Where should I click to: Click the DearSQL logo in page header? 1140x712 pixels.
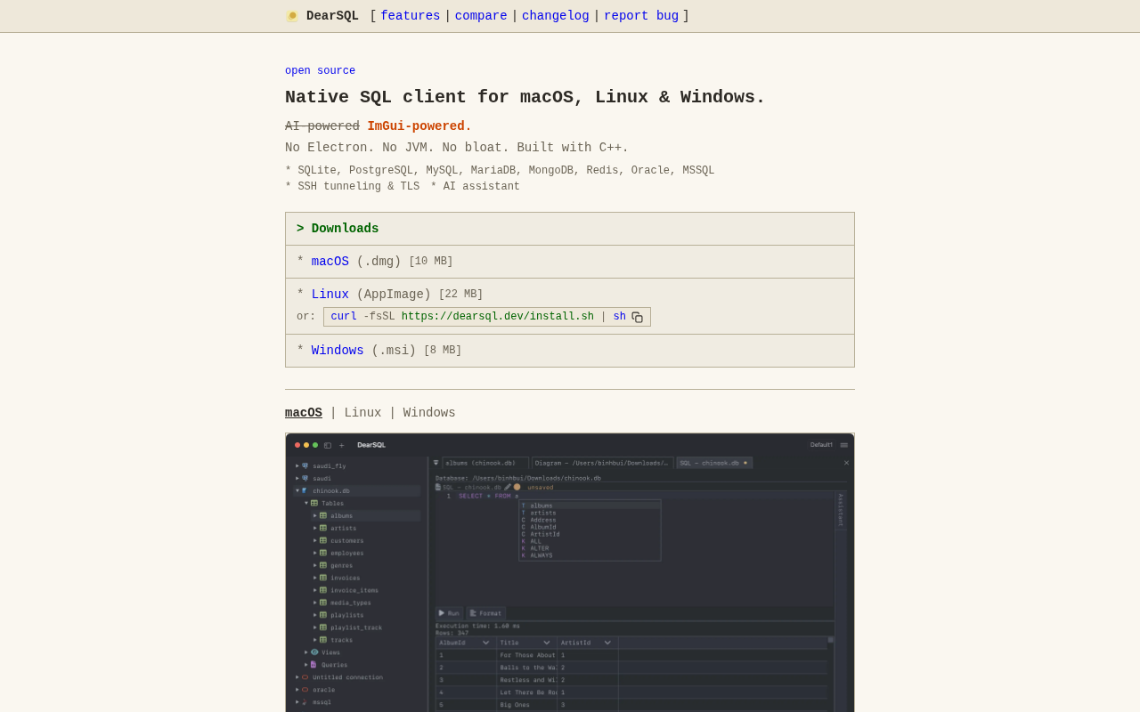coord(292,16)
